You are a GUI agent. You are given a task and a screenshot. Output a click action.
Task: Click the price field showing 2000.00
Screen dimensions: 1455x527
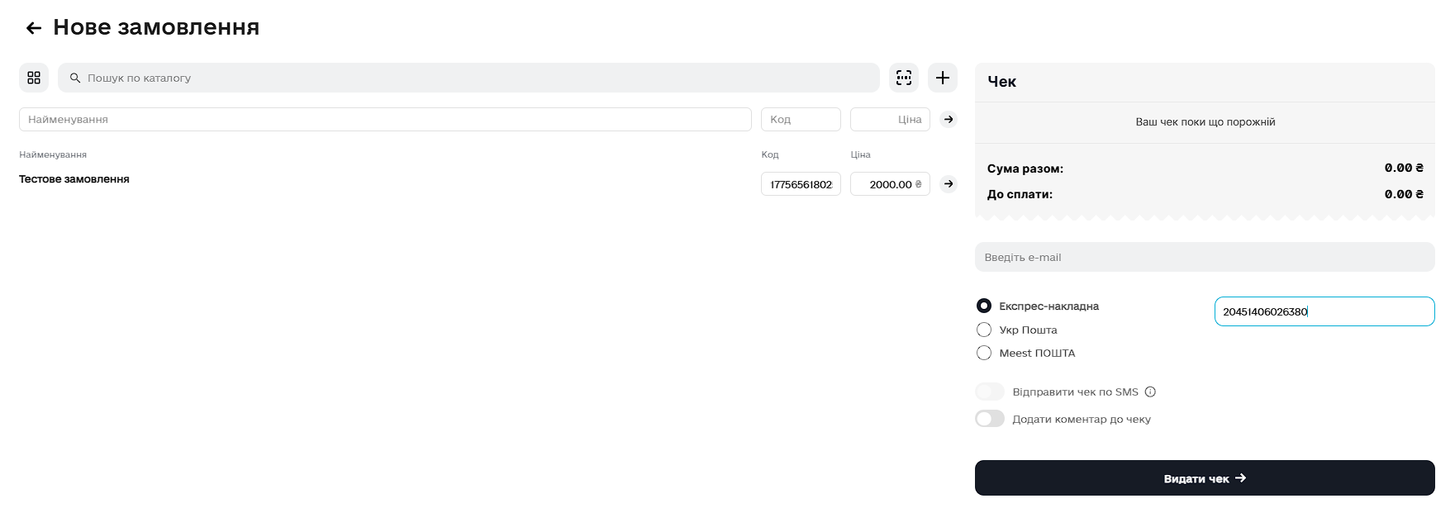pyautogui.click(x=889, y=184)
